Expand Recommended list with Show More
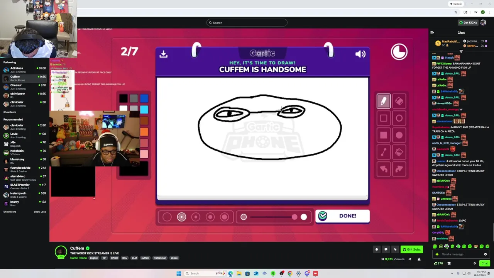This screenshot has width=494, height=278. click(x=10, y=212)
